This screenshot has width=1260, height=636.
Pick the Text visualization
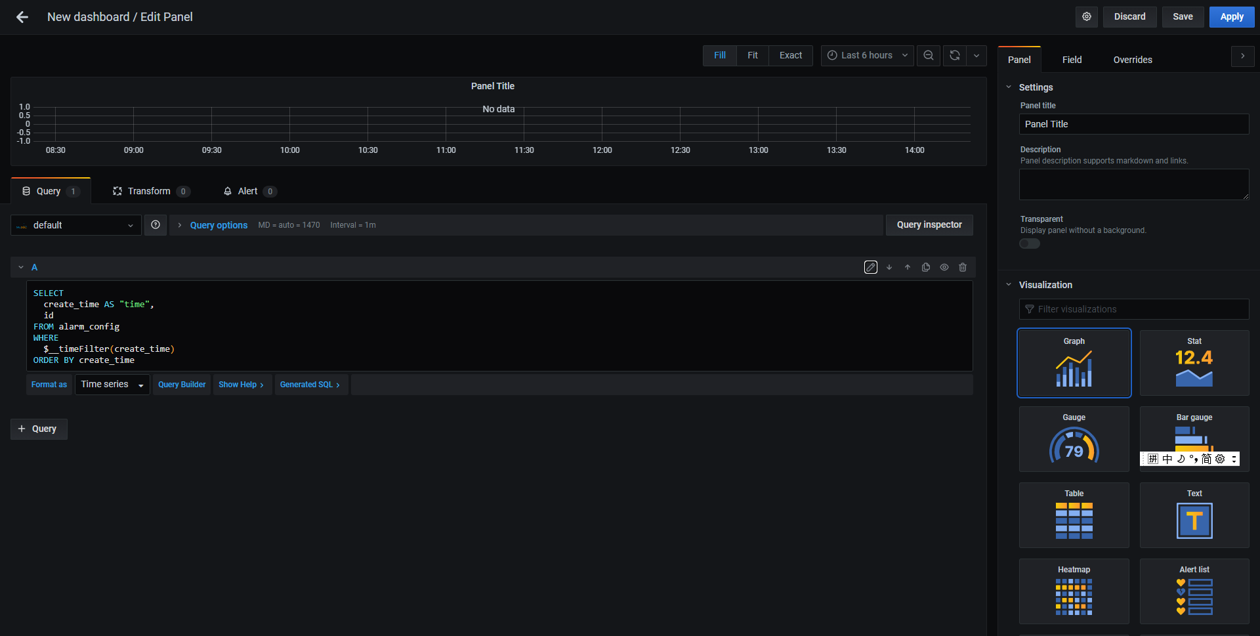[x=1194, y=515]
